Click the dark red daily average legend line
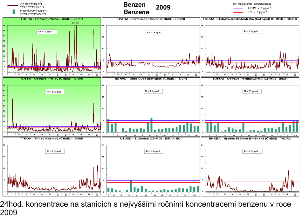Screen dimensions: 302x219 coord(13,5)
